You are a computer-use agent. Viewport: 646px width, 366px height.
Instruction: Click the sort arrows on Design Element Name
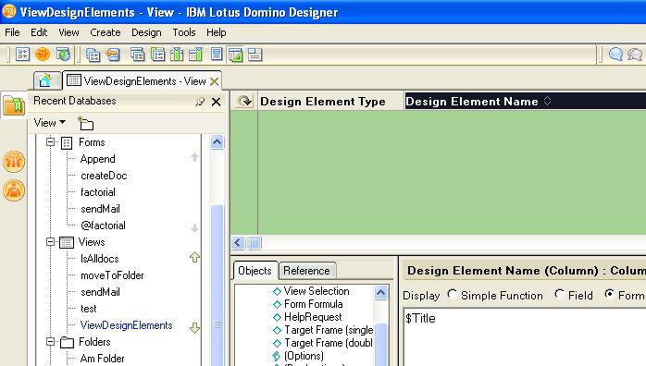coord(547,101)
